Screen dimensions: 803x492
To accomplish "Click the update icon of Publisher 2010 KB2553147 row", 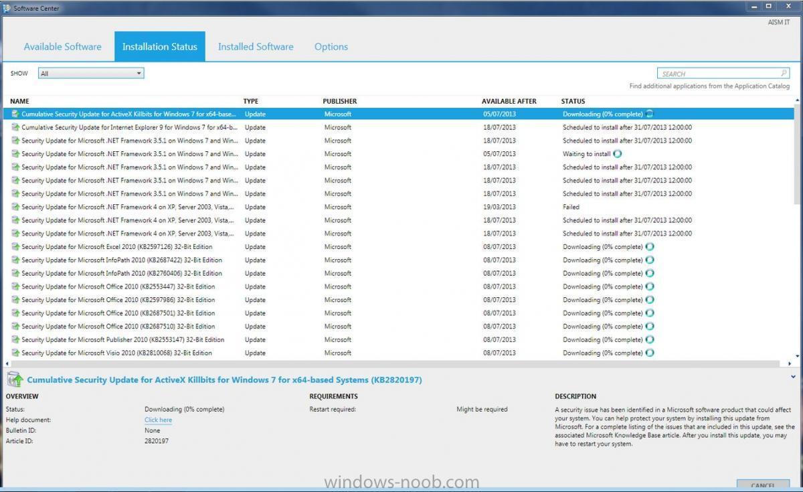I will click(x=15, y=340).
